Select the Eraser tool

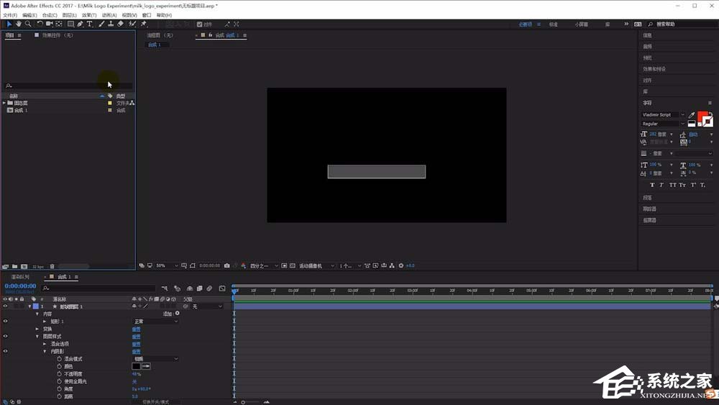click(120, 24)
